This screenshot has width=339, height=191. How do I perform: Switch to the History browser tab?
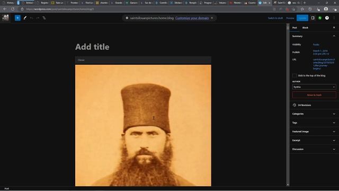(x=8, y=3)
